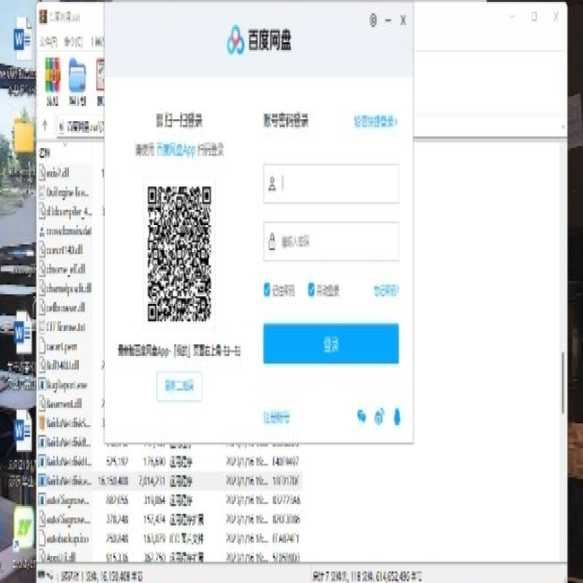Click the register account link

(x=276, y=417)
